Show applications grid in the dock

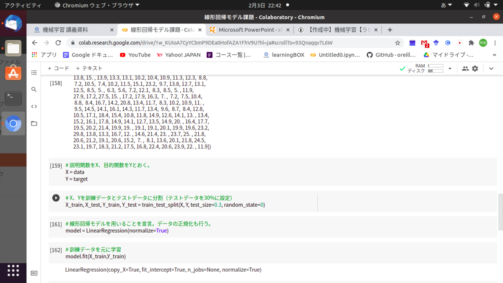click(13, 270)
